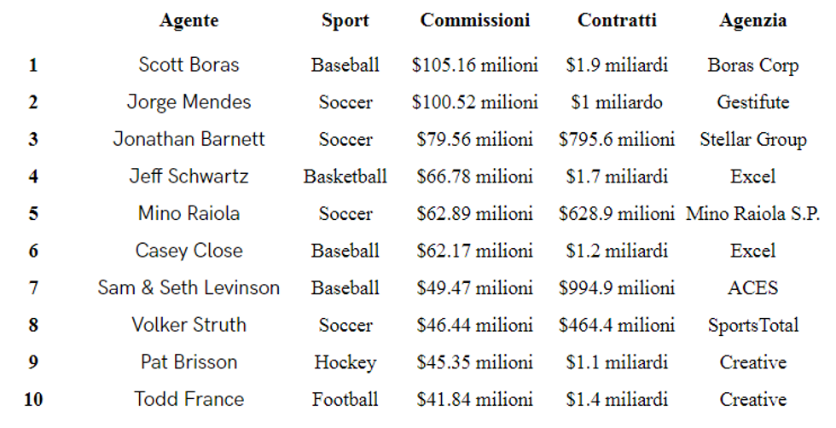
Task: Select the Stellar Group agency cell
Action: pos(752,139)
